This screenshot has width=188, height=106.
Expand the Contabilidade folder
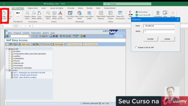point(9,58)
